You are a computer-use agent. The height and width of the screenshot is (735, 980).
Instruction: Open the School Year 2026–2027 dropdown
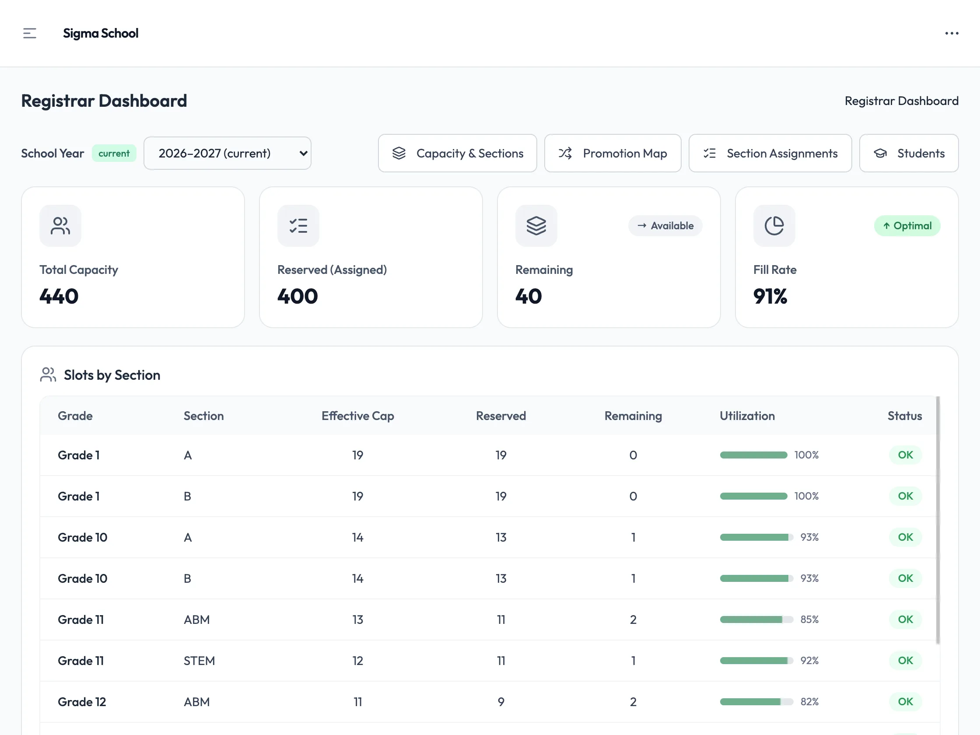click(227, 153)
